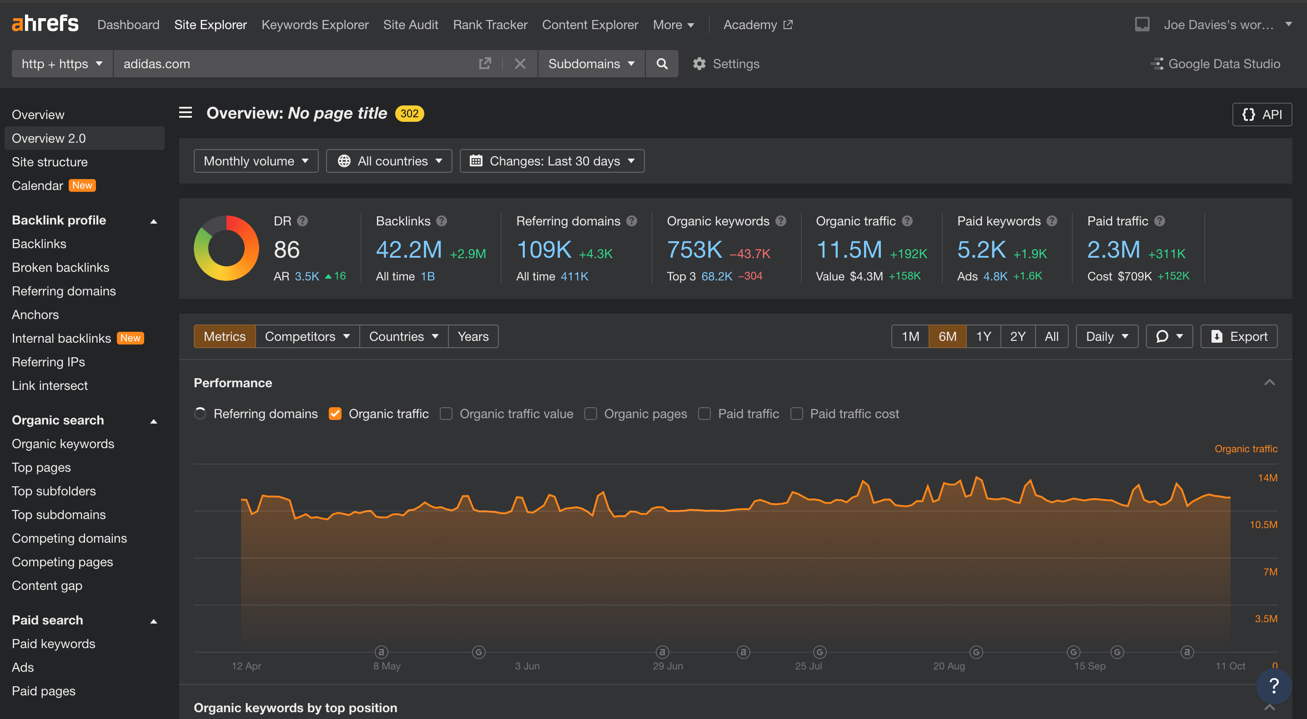The height and width of the screenshot is (719, 1307).
Task: Click ahrefs marker above 8 May
Action: pos(382,652)
